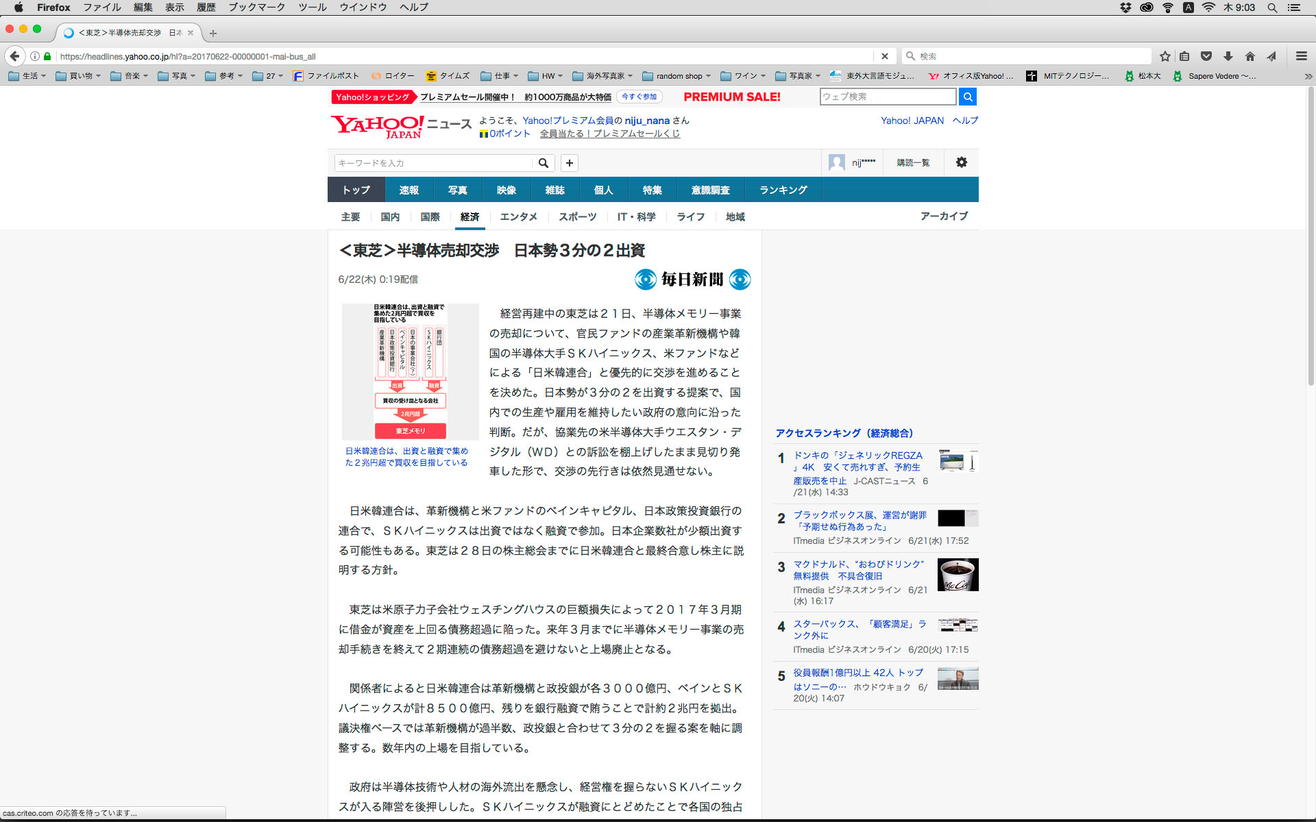Screen dimensions: 1316x822
Task: Click the blue Yahoo web search button
Action: pyautogui.click(x=967, y=97)
